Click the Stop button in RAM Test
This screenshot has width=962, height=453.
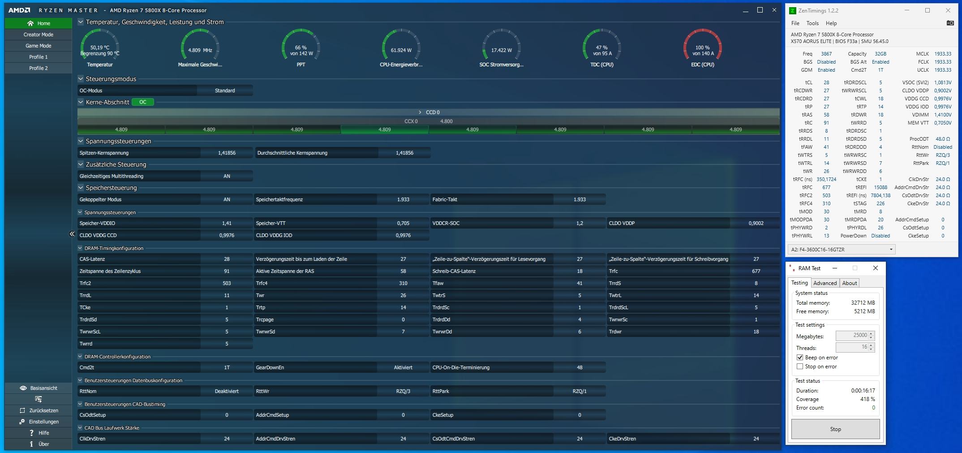coord(836,429)
